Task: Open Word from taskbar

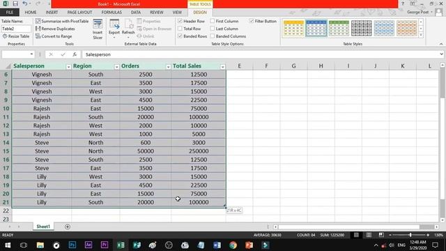Action: 217,245
